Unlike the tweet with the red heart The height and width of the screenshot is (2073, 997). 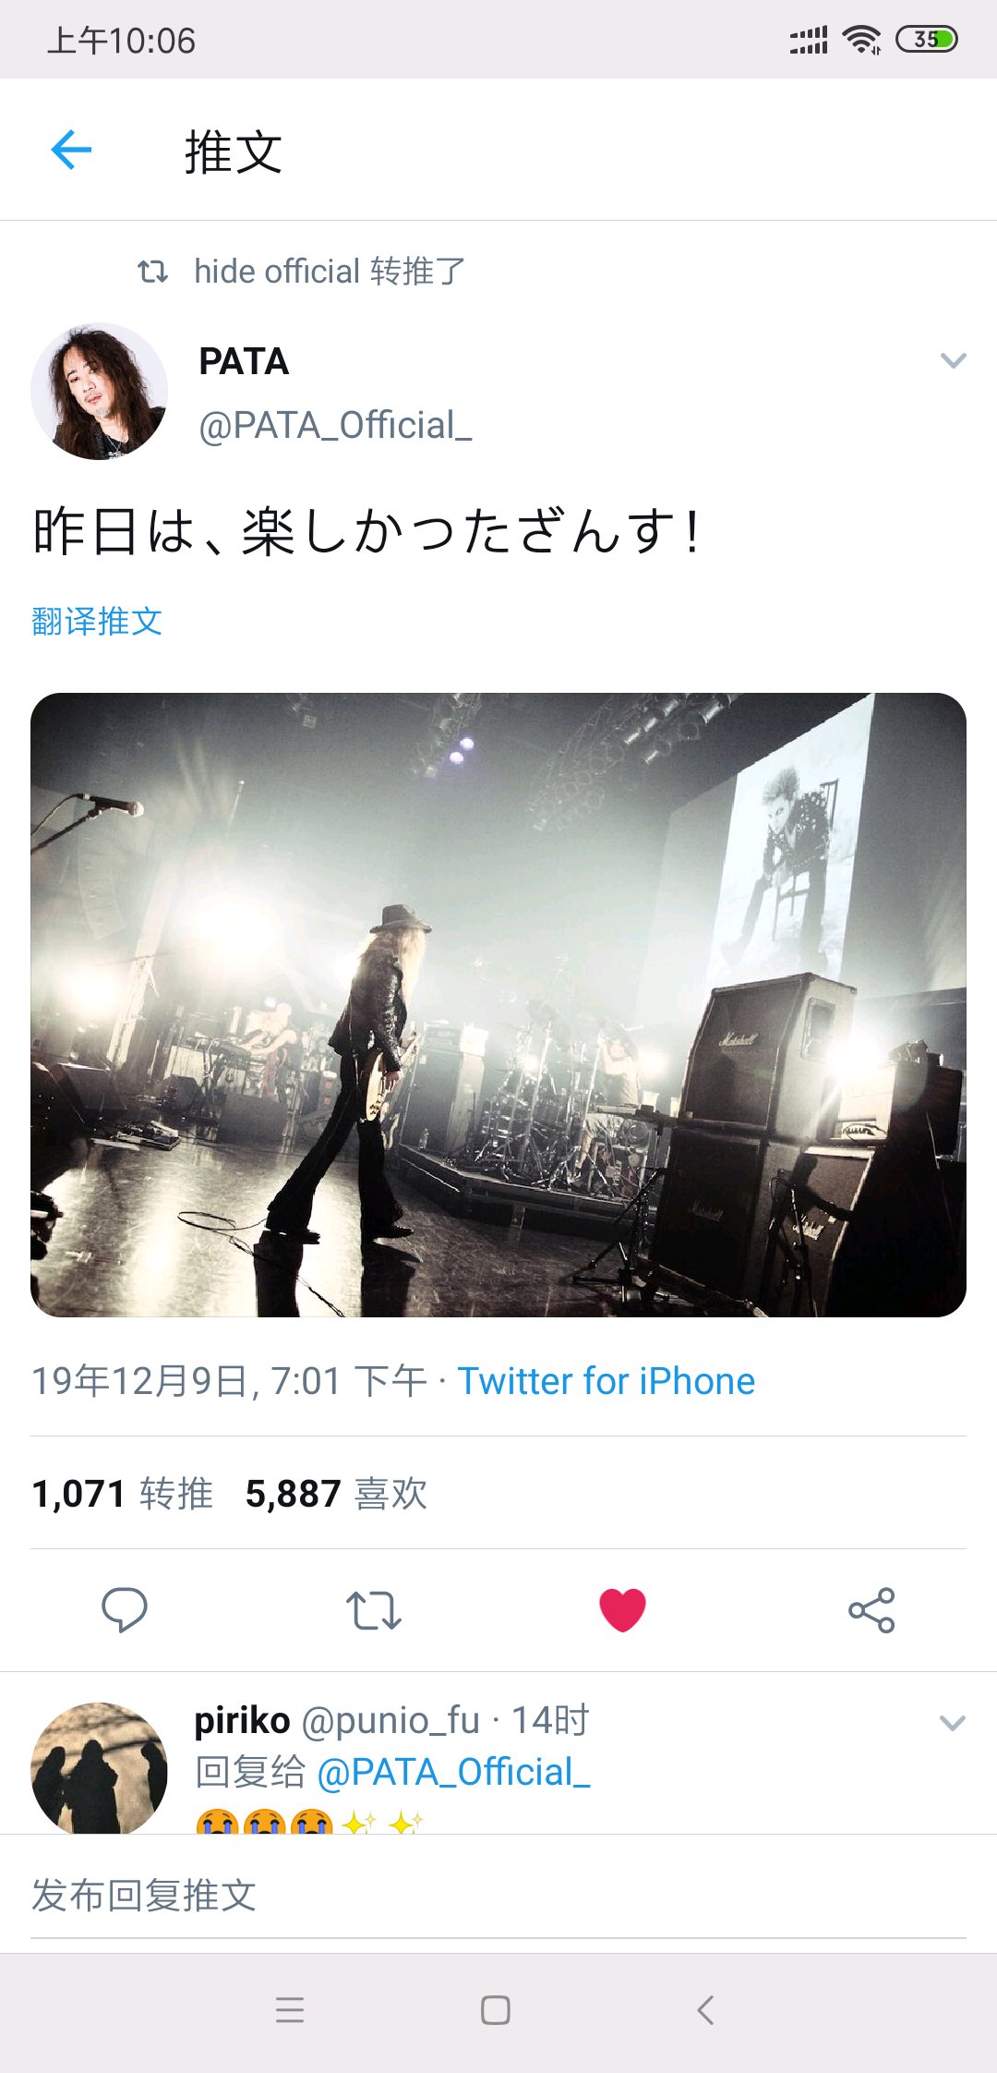point(622,1610)
